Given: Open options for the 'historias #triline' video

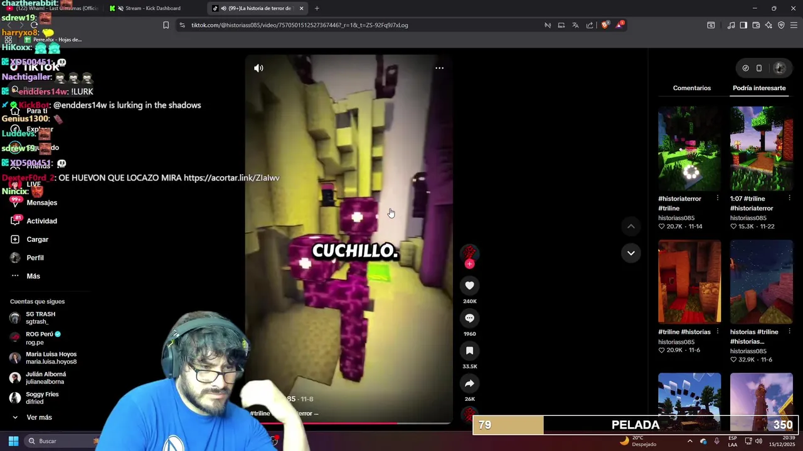Looking at the screenshot, I should click(789, 332).
